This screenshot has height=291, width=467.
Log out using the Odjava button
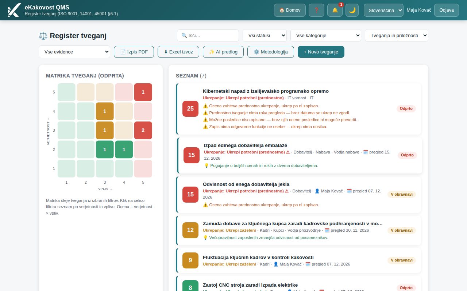click(x=447, y=10)
